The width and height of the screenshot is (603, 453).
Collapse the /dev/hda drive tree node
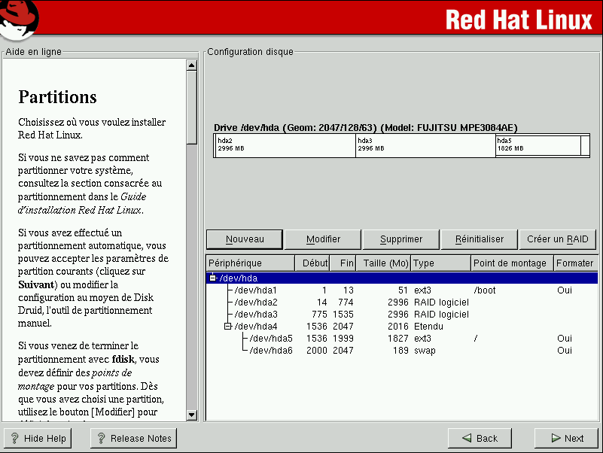[212, 278]
